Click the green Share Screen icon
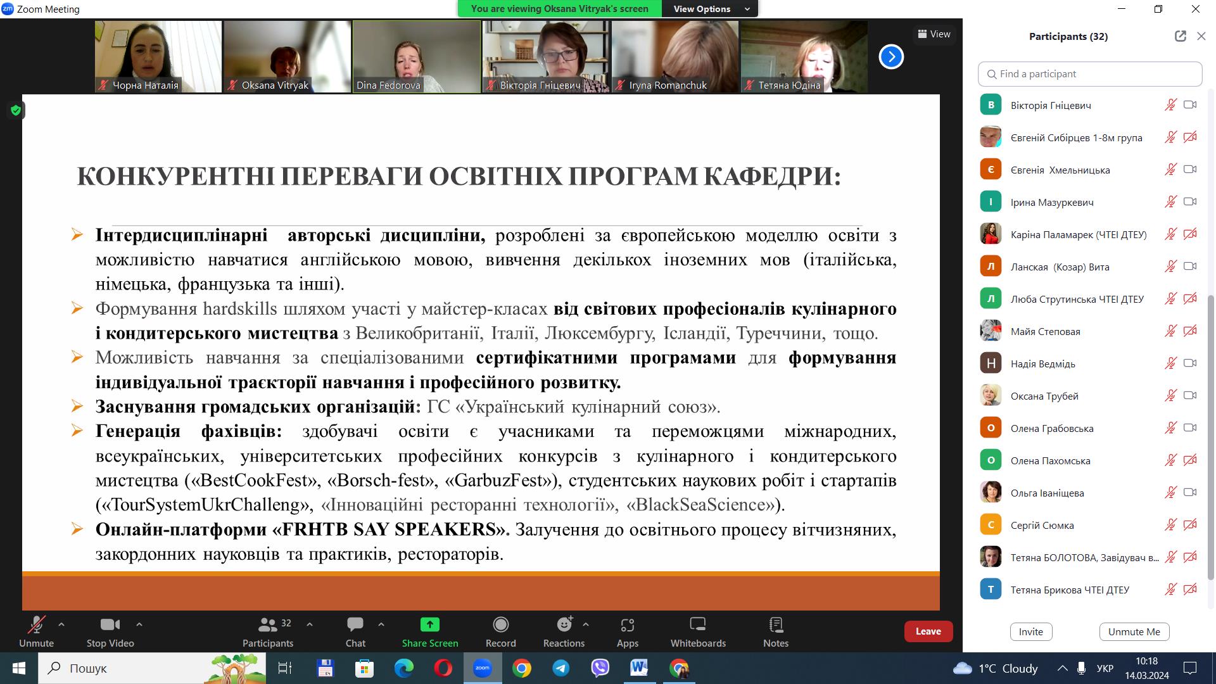 tap(429, 625)
